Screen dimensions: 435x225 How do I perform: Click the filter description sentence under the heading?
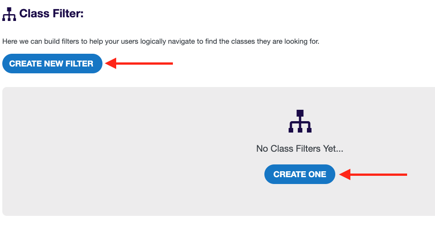click(161, 41)
